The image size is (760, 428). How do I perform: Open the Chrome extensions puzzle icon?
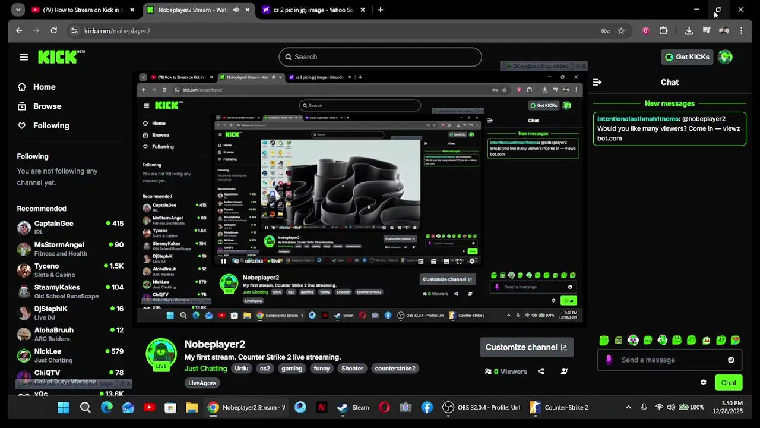click(663, 30)
